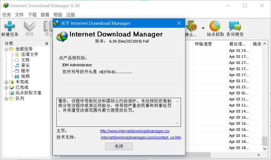Minimize the Internet Download Manager window
Screen dimensions: 271x160
(228, 5)
